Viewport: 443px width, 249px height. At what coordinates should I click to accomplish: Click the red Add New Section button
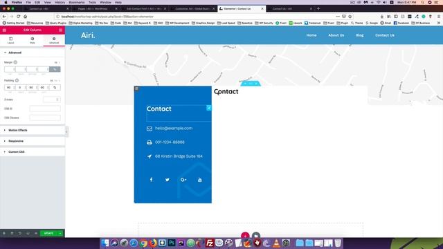245,235
